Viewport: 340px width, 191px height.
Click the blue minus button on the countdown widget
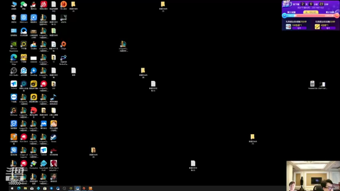point(284,16)
